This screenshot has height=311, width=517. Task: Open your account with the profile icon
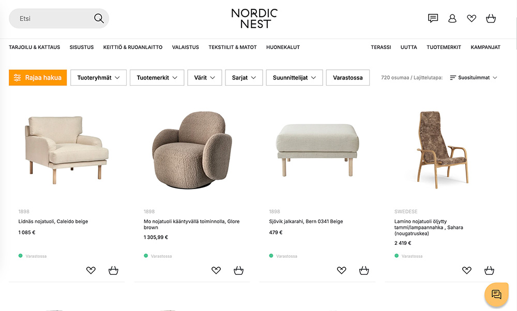click(452, 18)
